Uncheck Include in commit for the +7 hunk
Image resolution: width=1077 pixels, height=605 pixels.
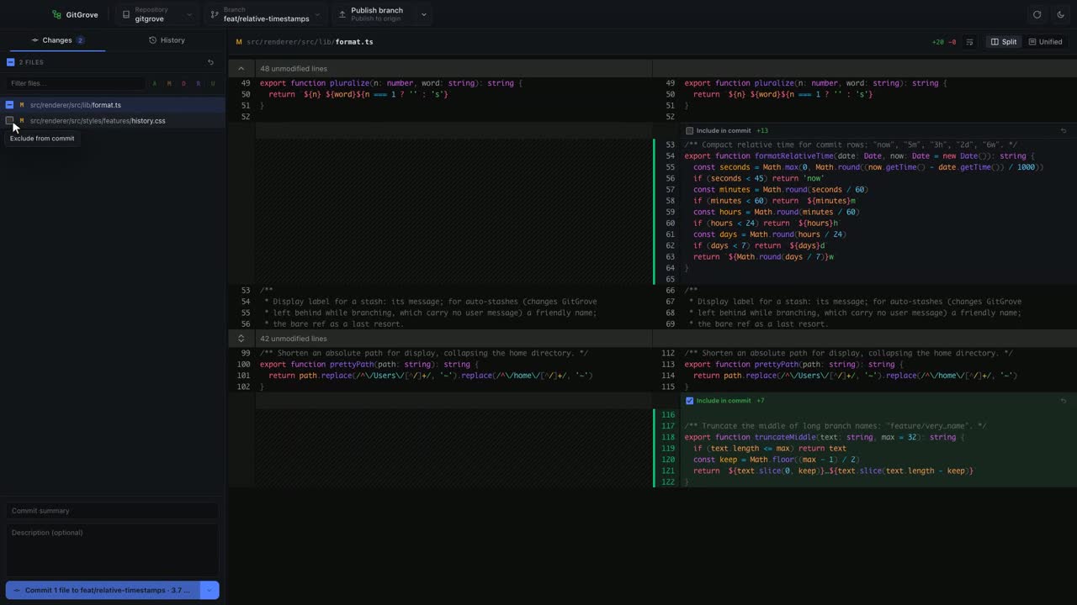point(689,401)
